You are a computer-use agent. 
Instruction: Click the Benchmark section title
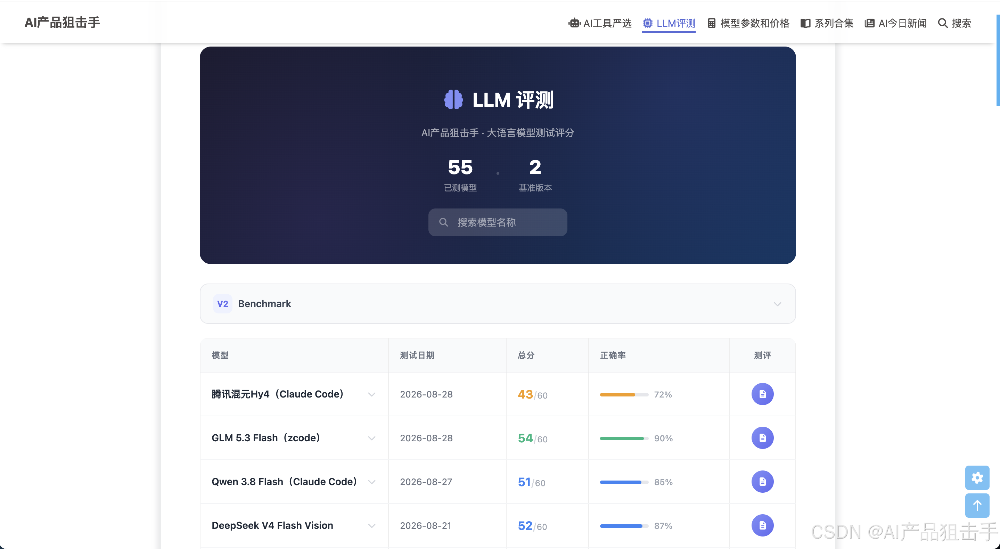click(264, 304)
